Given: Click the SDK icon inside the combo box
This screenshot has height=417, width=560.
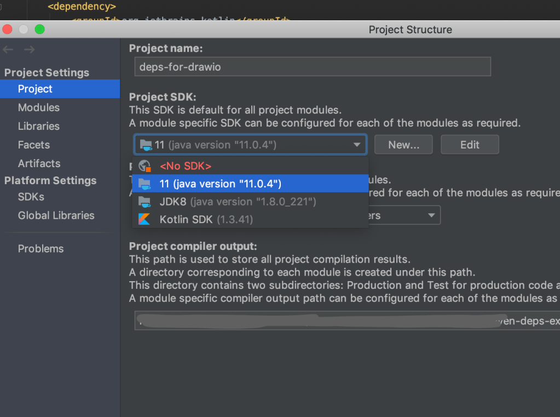Looking at the screenshot, I should click(x=146, y=145).
